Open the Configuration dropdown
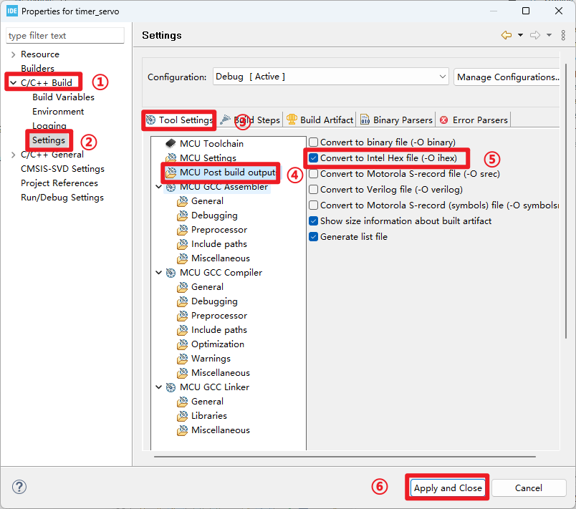The image size is (576, 509). point(330,77)
